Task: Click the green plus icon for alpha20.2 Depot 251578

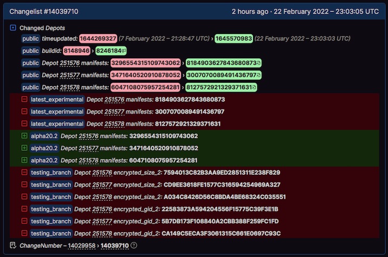Action: 24,160
